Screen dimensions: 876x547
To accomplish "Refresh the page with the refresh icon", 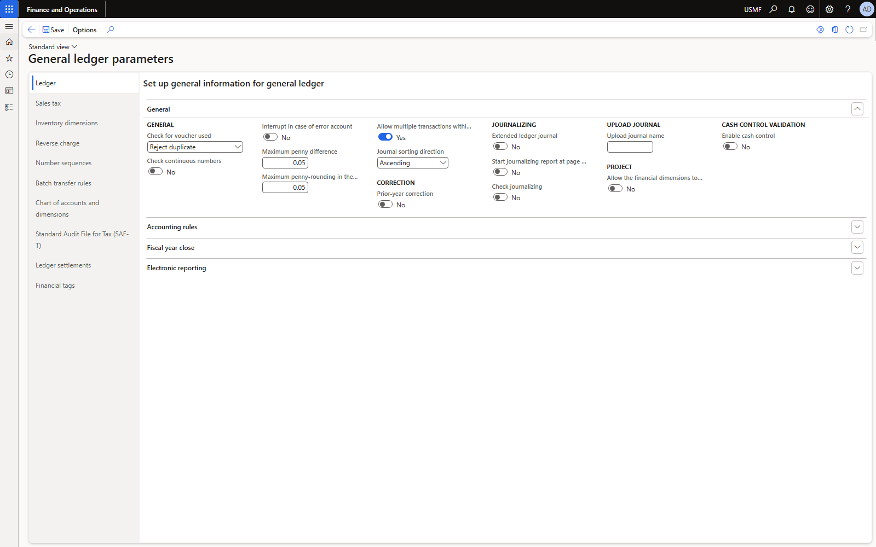I will (x=849, y=30).
